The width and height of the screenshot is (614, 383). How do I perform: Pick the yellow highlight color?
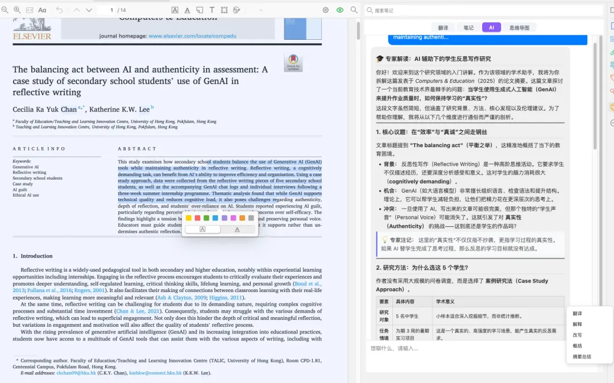point(188,218)
